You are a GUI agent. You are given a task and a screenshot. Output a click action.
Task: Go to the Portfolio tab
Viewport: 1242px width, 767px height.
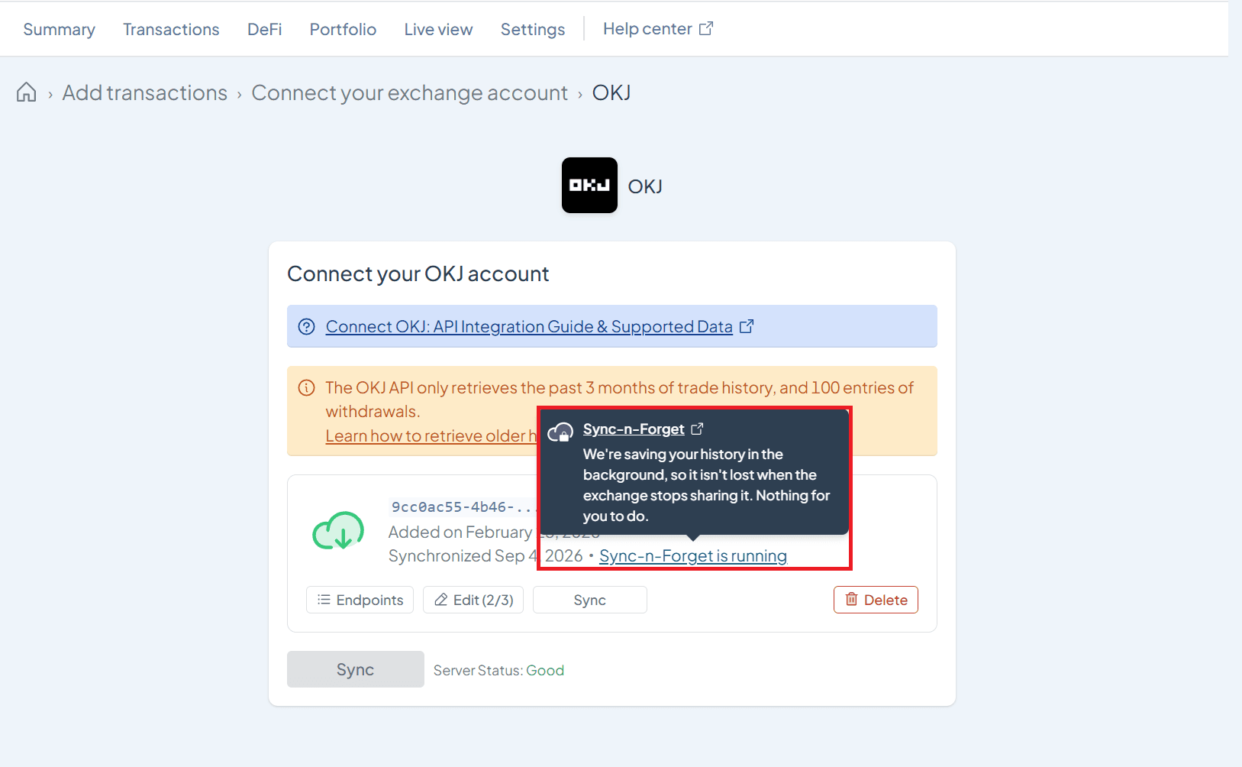343,29
